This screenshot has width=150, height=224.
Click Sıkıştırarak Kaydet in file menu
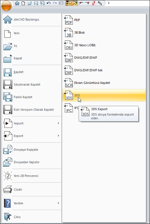pos(32,84)
